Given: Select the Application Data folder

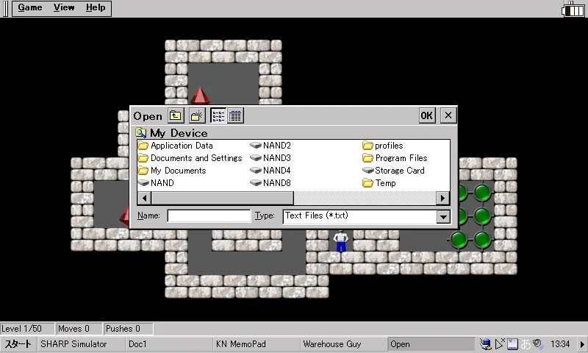Looking at the screenshot, I should [175, 146].
